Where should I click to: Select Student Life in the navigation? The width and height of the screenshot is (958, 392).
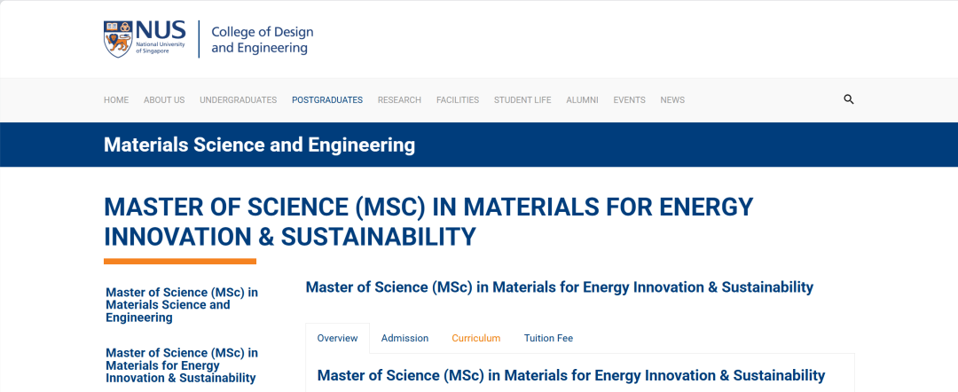click(522, 100)
